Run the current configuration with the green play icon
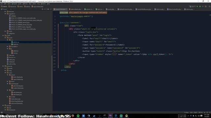 click(x=197, y=7)
